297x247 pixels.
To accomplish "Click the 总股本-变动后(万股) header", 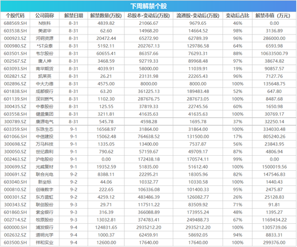I will [x=148, y=16].
